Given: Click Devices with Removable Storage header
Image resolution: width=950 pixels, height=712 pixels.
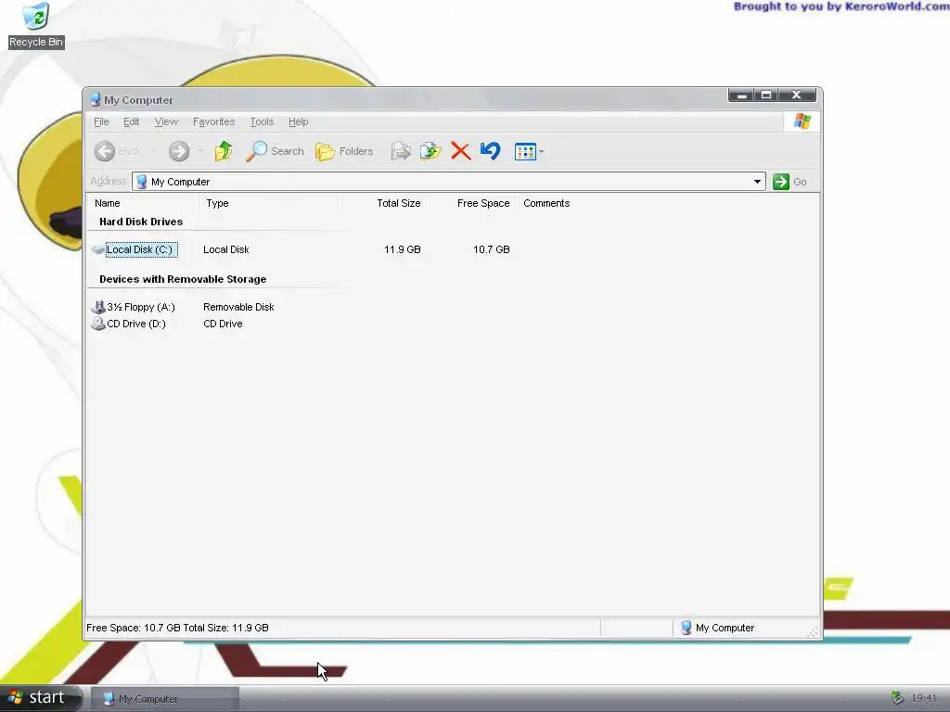Looking at the screenshot, I should coord(183,279).
